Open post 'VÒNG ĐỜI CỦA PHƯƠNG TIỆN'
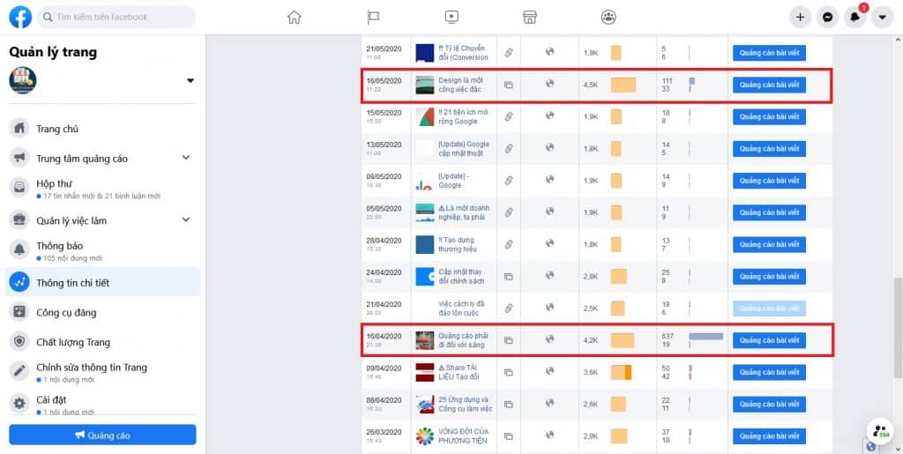 (x=463, y=436)
